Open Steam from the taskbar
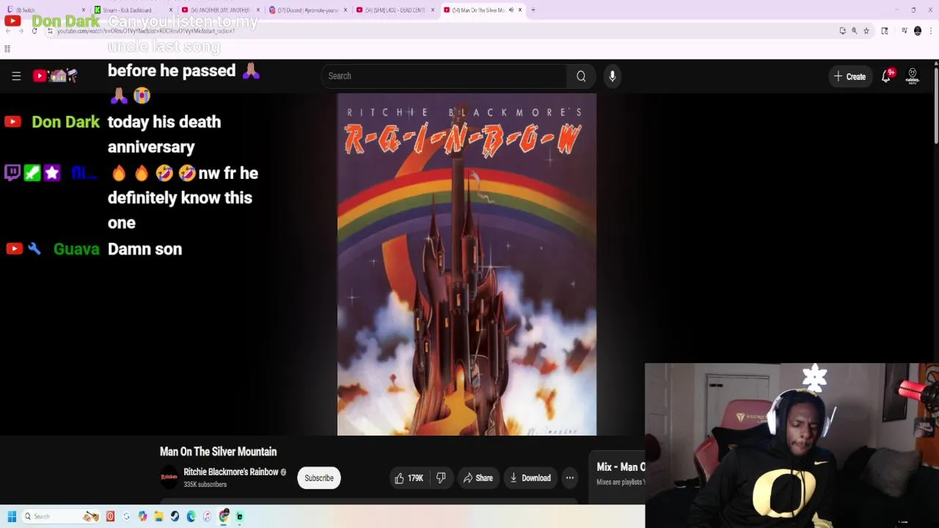 175,516
